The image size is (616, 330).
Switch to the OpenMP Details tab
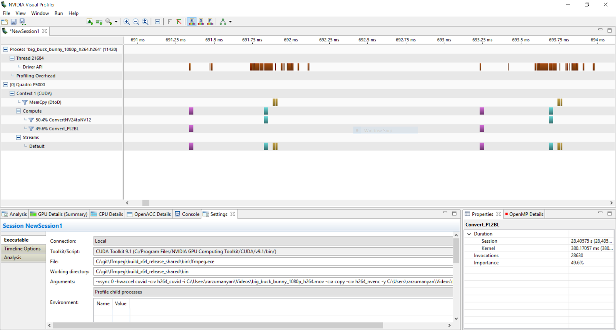[x=524, y=214]
